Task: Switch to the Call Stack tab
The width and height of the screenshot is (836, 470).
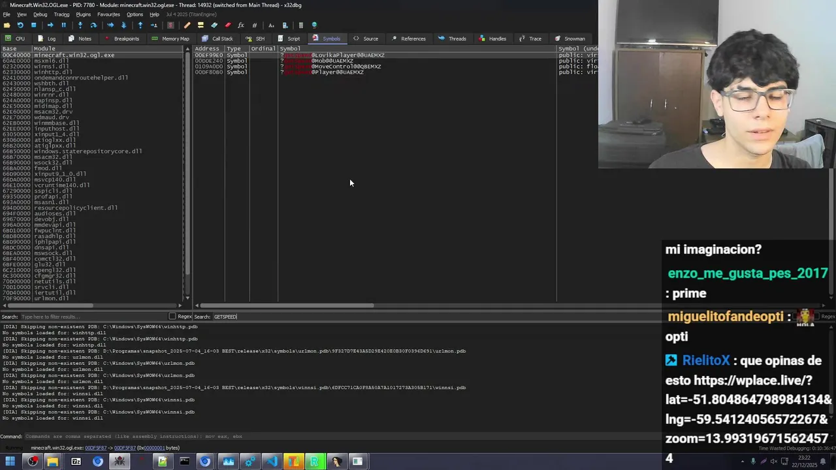Action: 217,39
